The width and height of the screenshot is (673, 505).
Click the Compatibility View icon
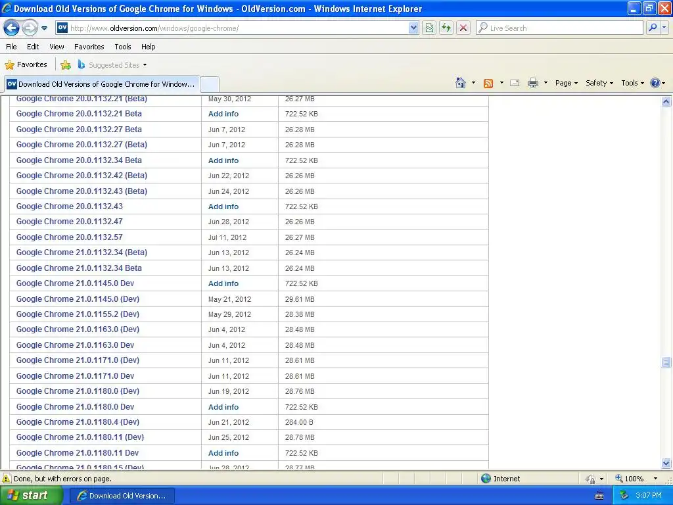pos(429,28)
